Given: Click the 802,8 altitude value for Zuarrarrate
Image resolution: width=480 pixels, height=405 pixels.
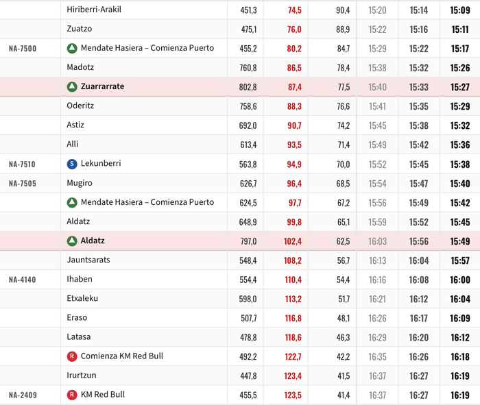Looking at the screenshot, I should point(248,87).
